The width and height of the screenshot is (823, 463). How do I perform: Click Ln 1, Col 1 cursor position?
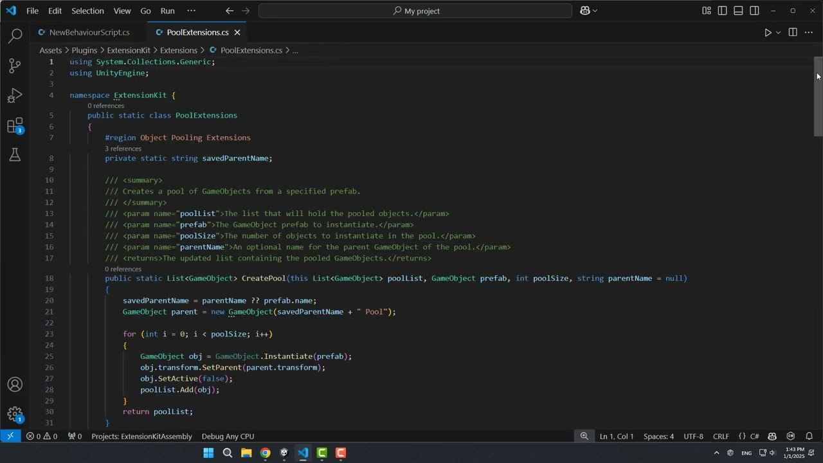617,436
